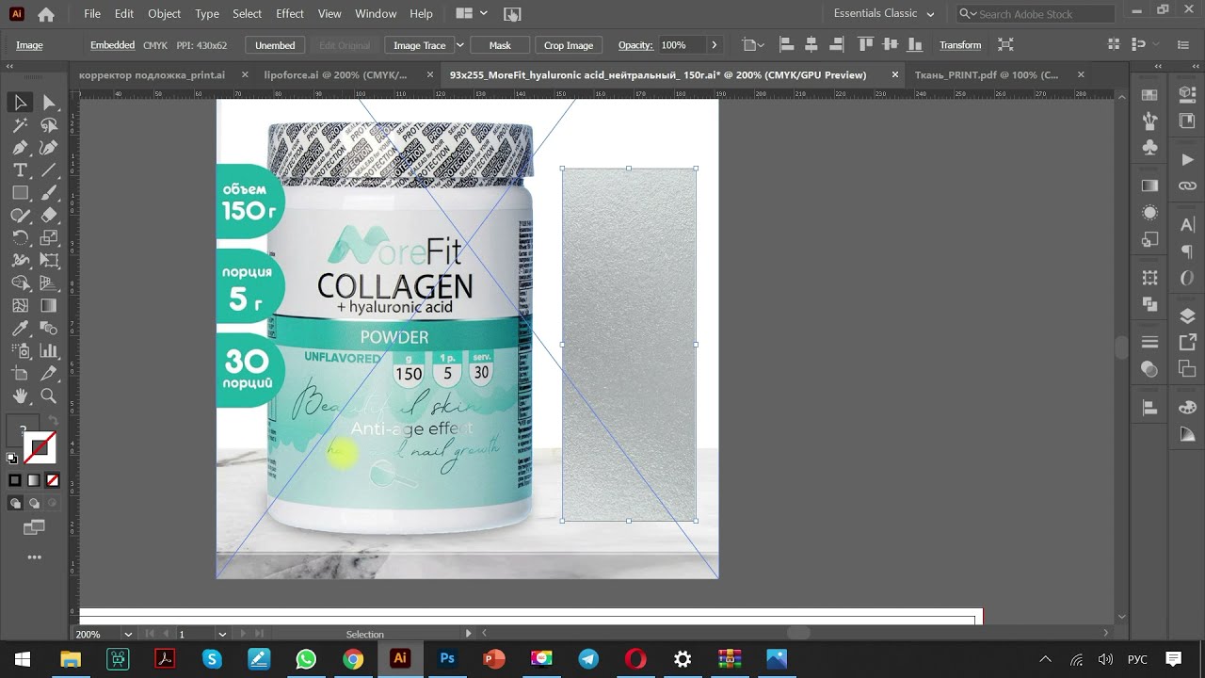Pick the Eyedropper tool
Image resolution: width=1205 pixels, height=678 pixels.
click(20, 328)
